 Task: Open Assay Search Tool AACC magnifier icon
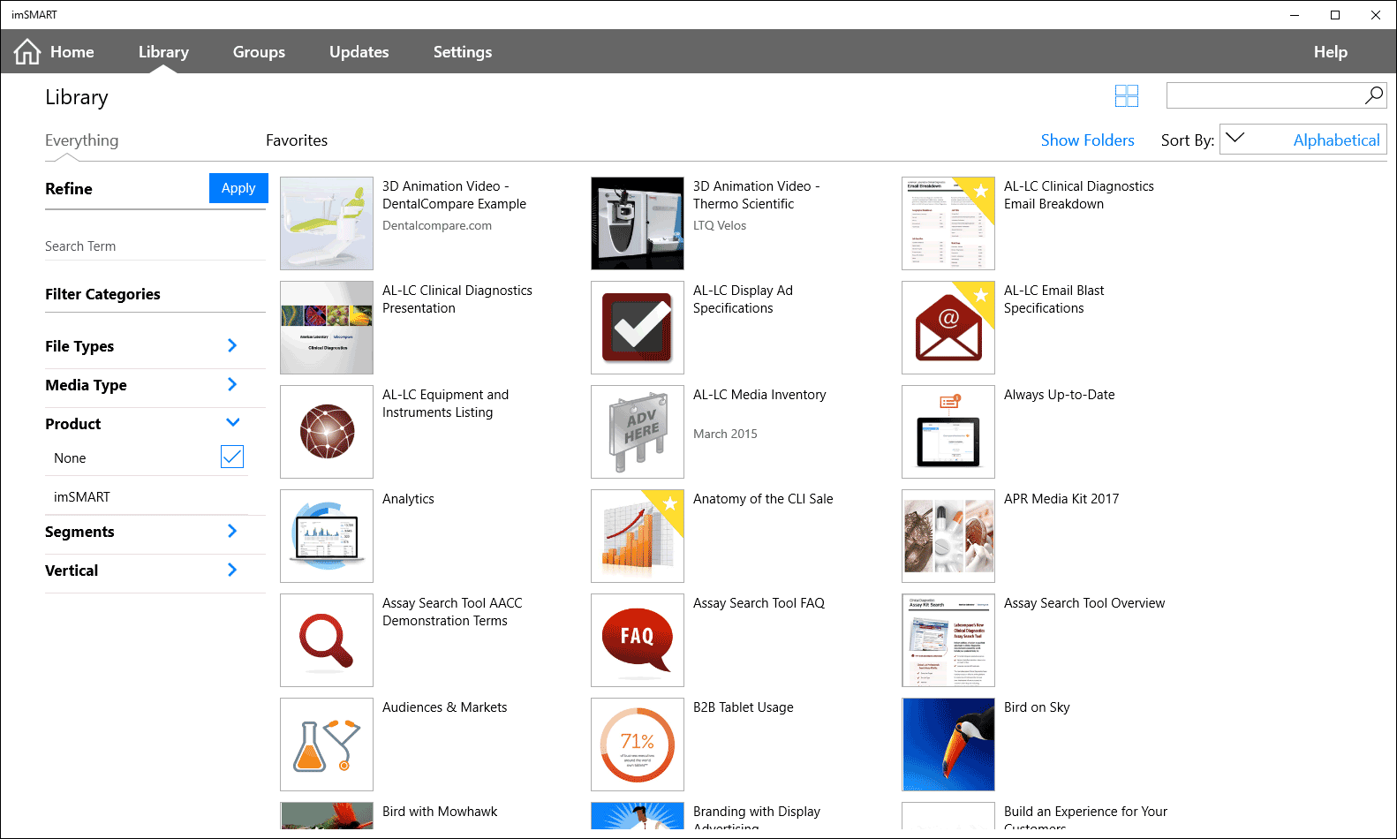tap(327, 640)
